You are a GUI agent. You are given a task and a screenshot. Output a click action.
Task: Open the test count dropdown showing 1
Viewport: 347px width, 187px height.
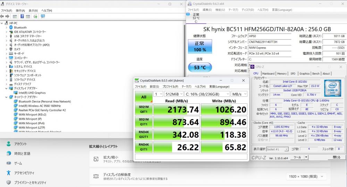point(158,94)
